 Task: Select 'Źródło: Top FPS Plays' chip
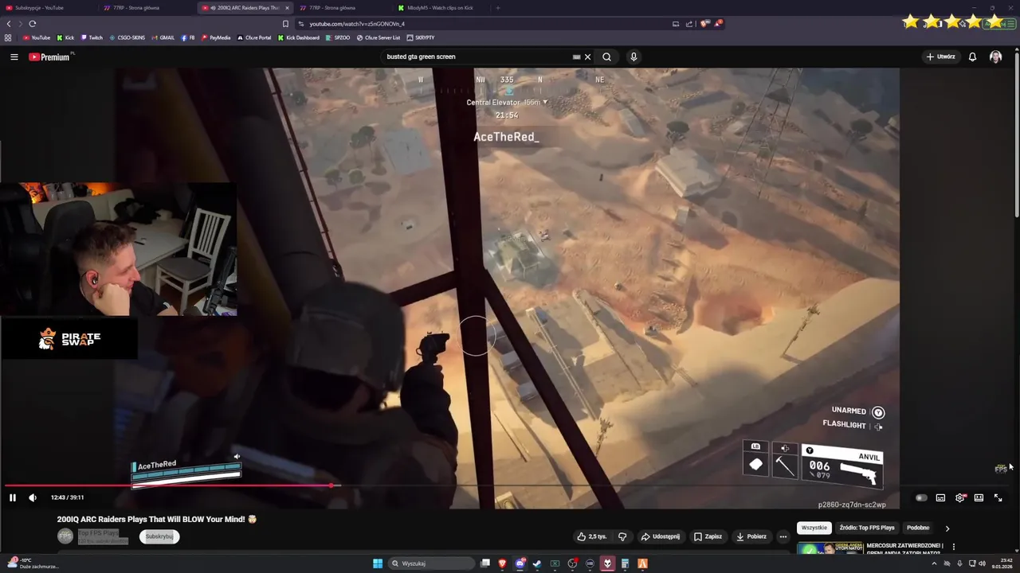[867, 528]
